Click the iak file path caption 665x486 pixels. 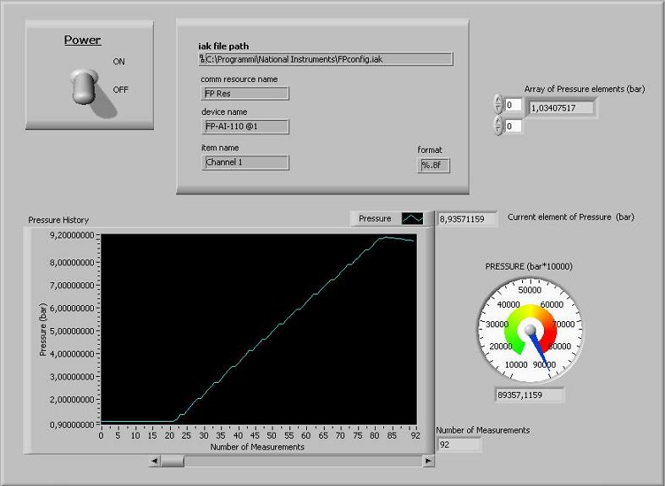(x=223, y=46)
